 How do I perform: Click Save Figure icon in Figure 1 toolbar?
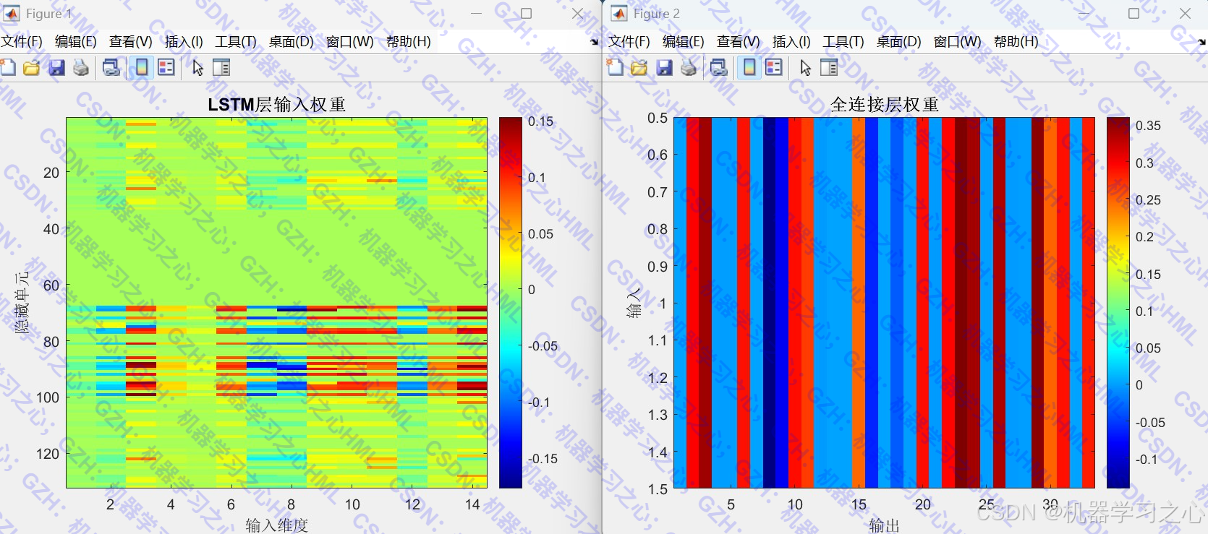point(56,68)
